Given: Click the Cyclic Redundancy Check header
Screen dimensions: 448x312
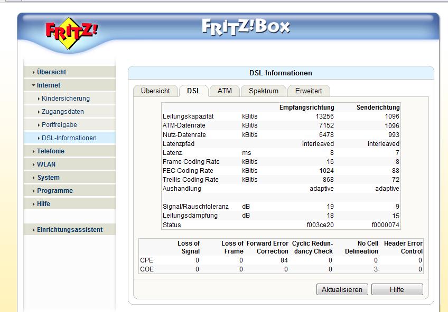Looking at the screenshot, I should (x=313, y=247).
